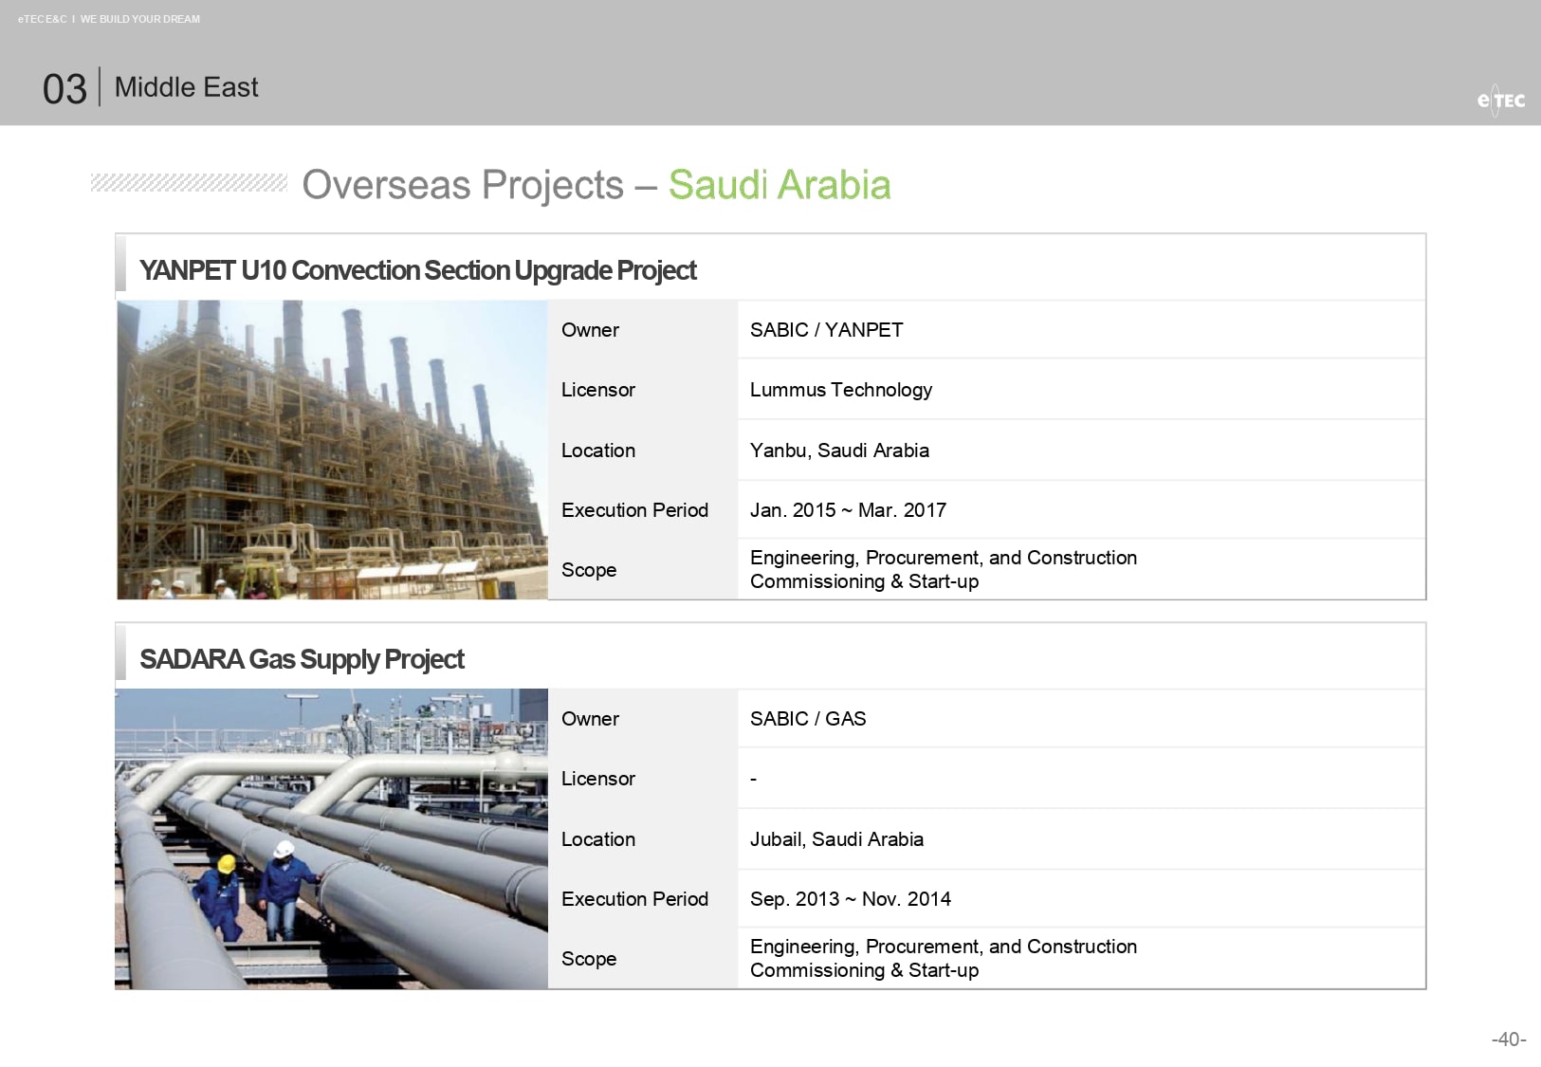Click the YANPET 'Scope' label
Screen dimensions: 1541x1067
589,570
